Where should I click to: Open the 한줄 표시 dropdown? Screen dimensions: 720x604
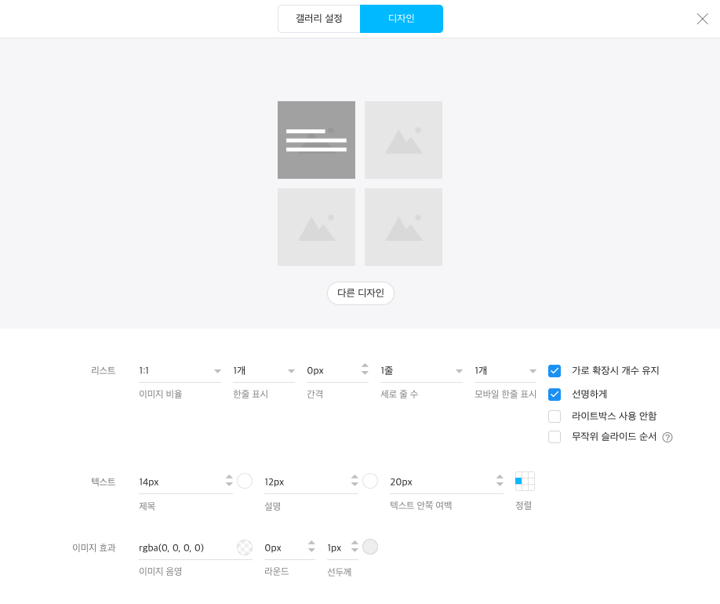click(264, 371)
